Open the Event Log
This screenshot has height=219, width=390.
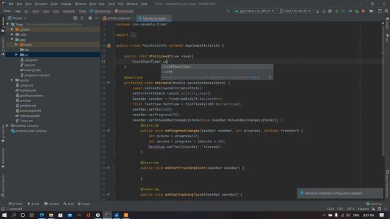tap(374, 204)
